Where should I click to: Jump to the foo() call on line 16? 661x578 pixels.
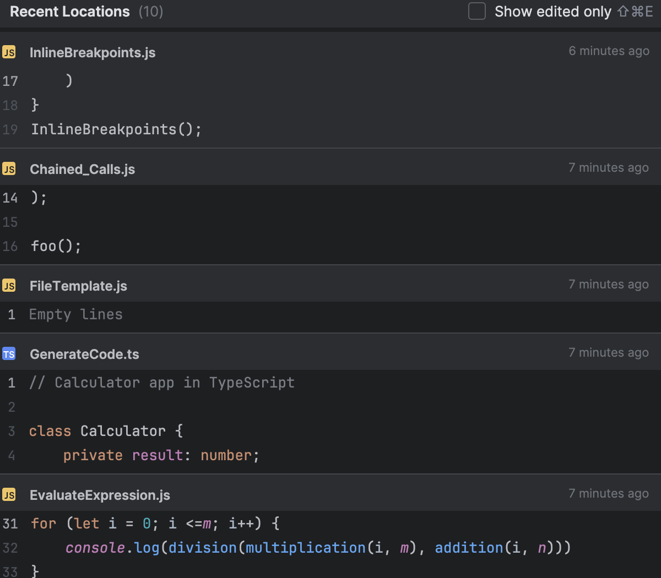[56, 246]
